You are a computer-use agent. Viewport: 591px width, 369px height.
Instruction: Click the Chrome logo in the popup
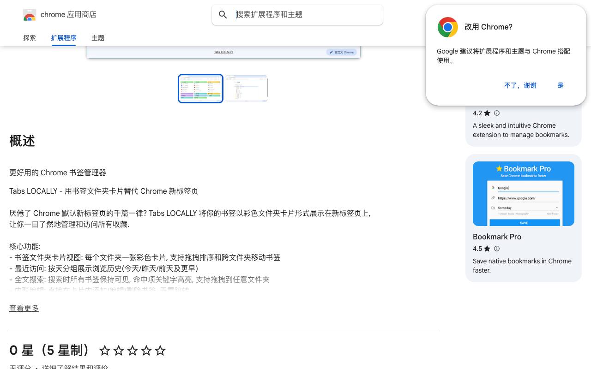(447, 27)
